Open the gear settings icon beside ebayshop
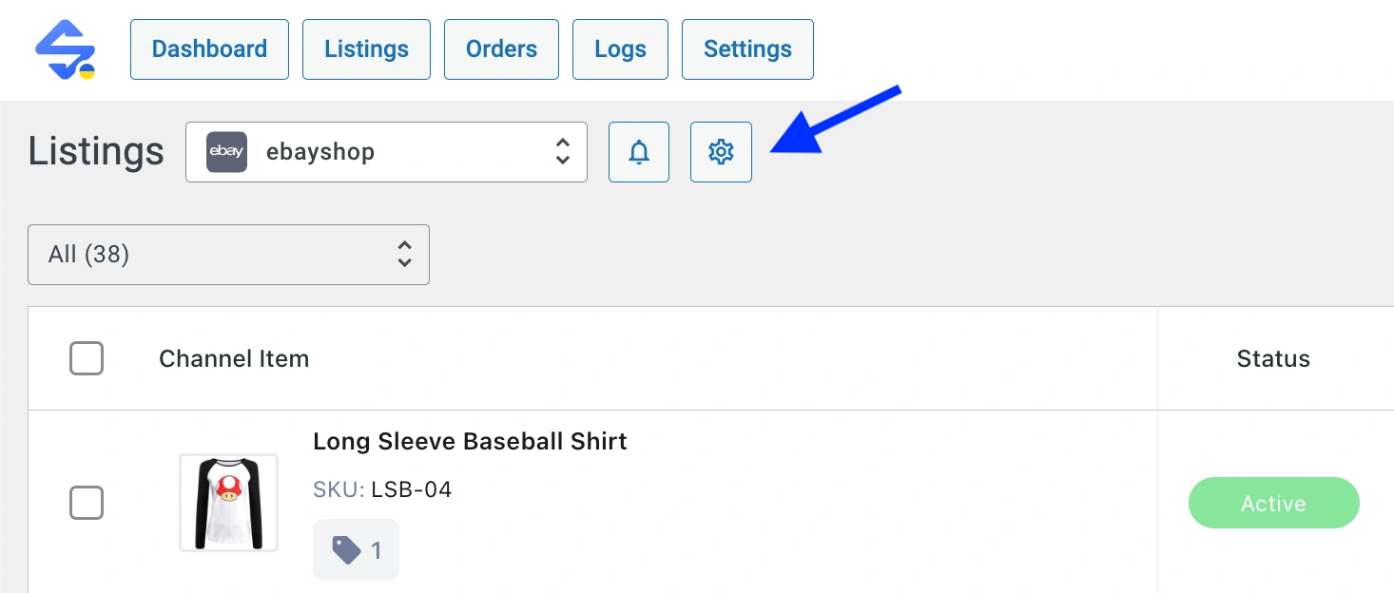Screen dimensions: 1394x593 (x=721, y=151)
